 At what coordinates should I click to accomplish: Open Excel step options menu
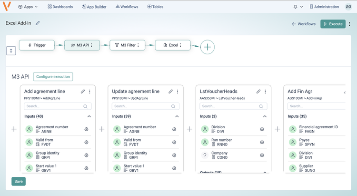pos(180,45)
